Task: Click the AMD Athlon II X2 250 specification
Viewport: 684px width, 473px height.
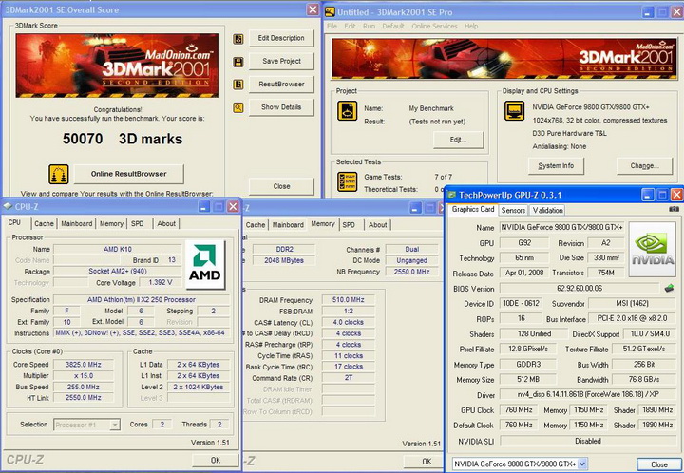Action: [142, 300]
